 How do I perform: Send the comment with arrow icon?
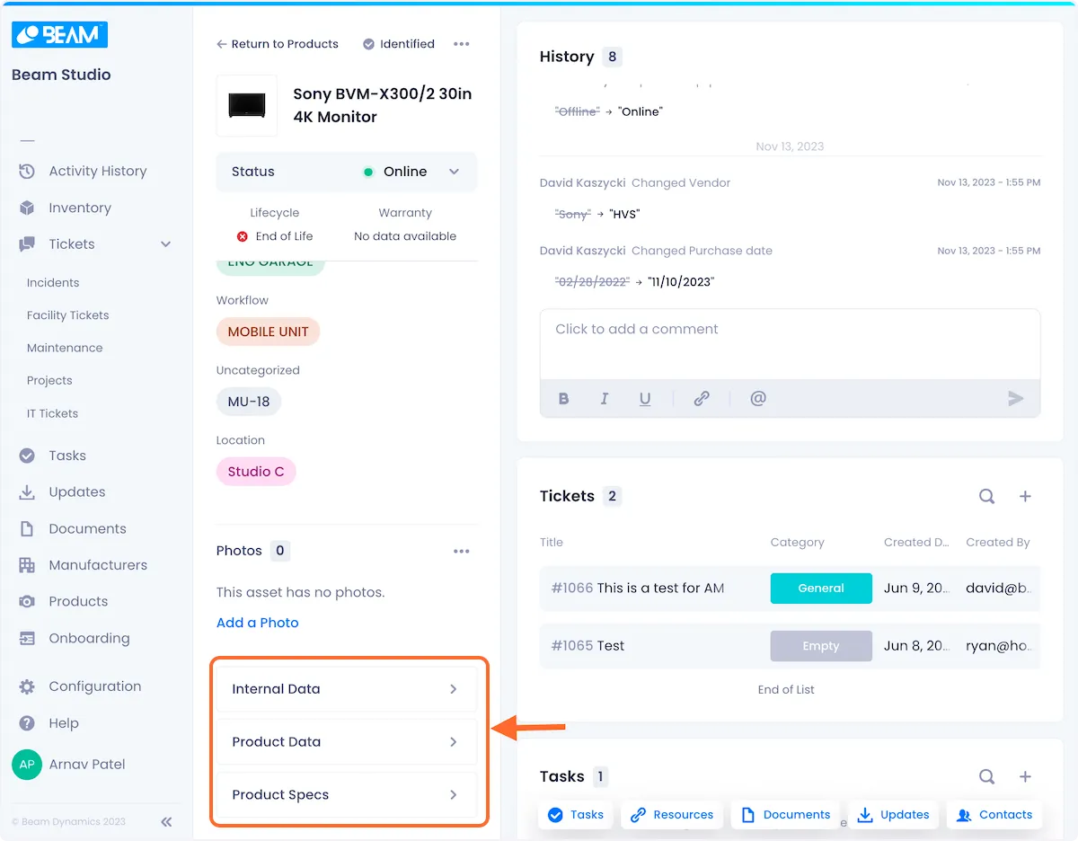(1016, 399)
